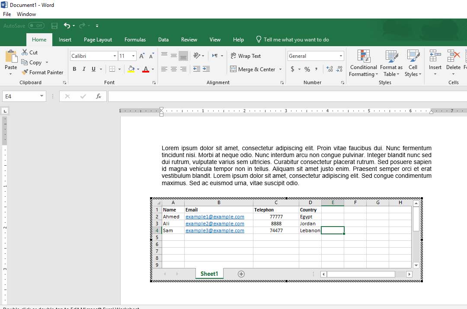Screen dimensions: 467x309
Task: Click the text direction icon
Action: click(215, 56)
